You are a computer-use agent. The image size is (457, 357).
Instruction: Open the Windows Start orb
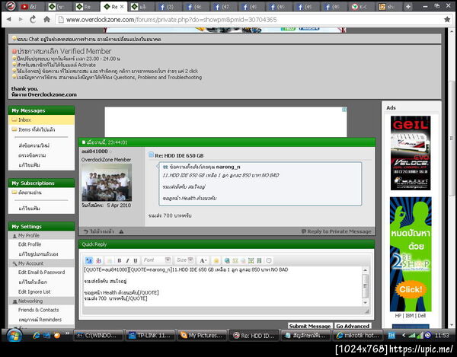click(x=13, y=336)
